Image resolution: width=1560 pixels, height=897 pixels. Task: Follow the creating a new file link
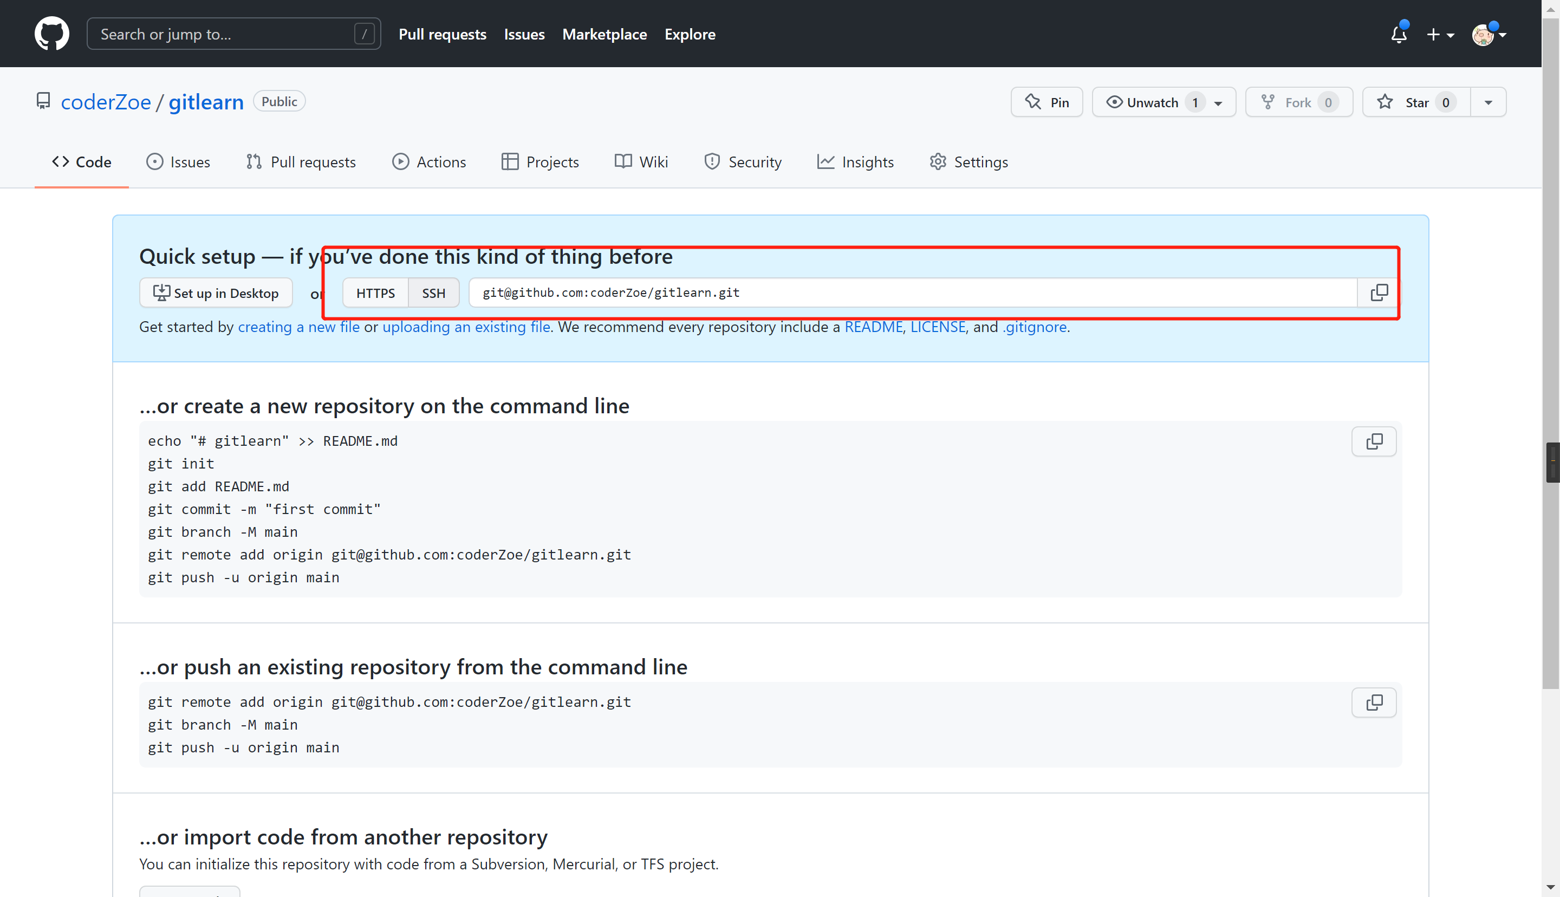coord(298,327)
